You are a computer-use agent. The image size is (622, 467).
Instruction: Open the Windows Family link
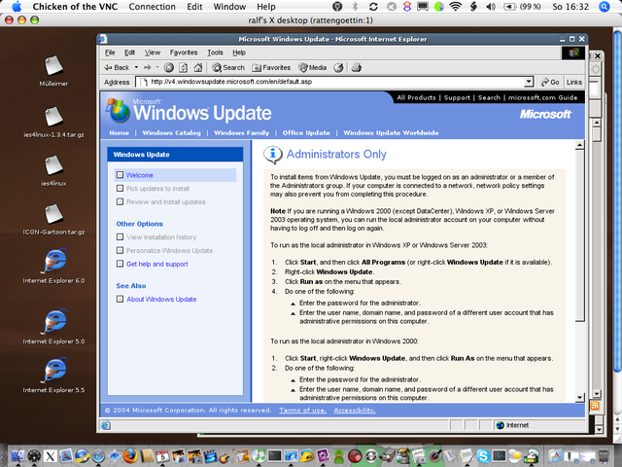pos(242,132)
